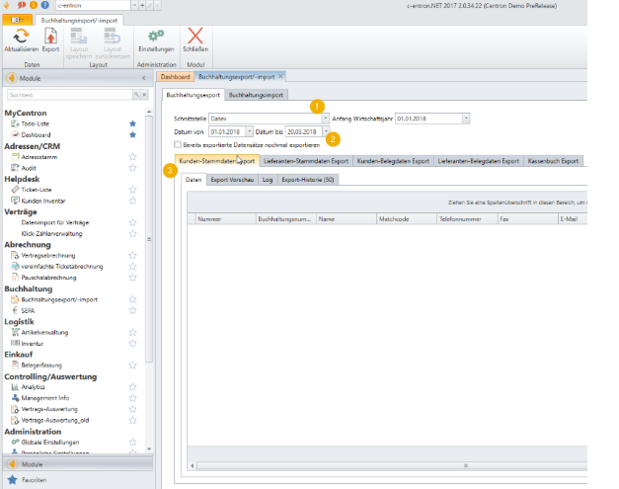
Task: Click the module list vertical scrollbar
Action: tap(149, 237)
